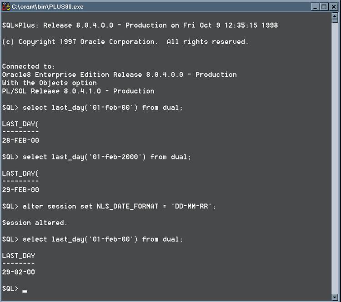The width and height of the screenshot is (341, 302).
Task: Click the blinking cursor at last SQL prompt
Action: (x=25, y=291)
